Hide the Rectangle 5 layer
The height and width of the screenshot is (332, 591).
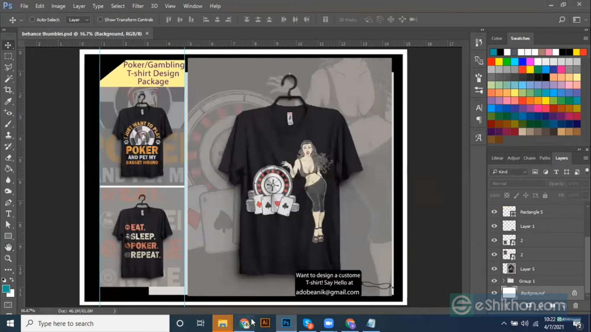[494, 212]
